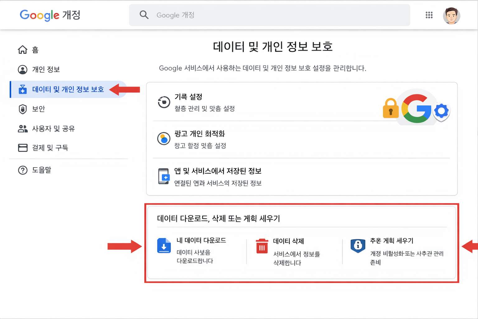Open the 홈 sidebar item
478x319 pixels.
click(68, 50)
